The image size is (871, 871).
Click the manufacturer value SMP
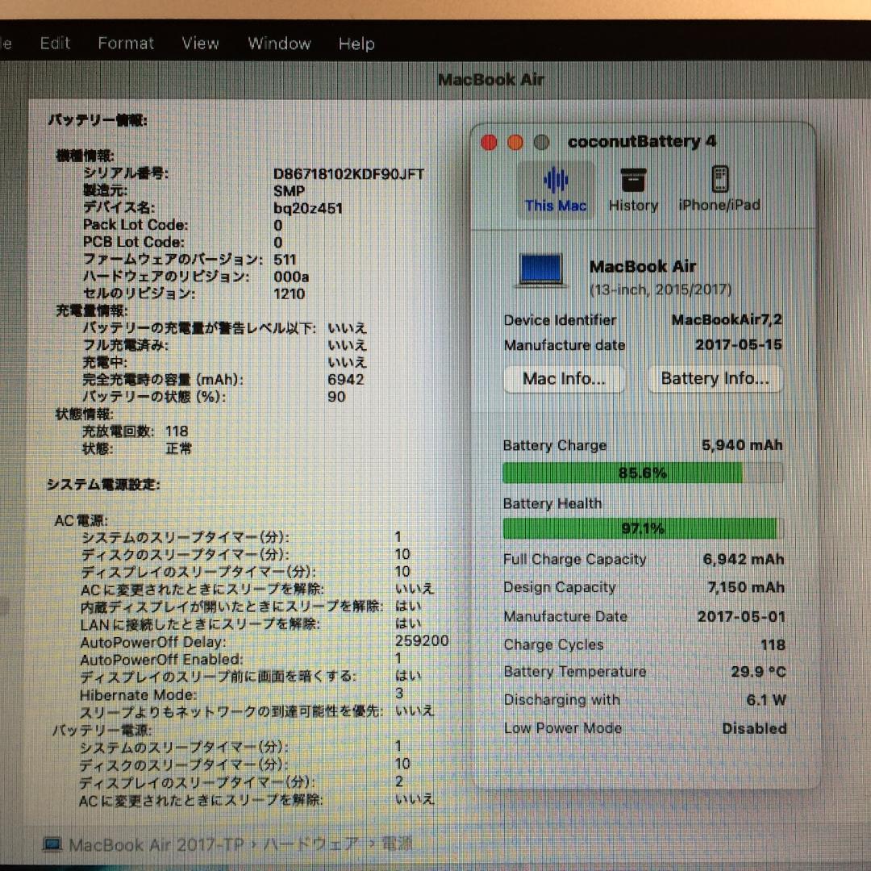(x=289, y=191)
